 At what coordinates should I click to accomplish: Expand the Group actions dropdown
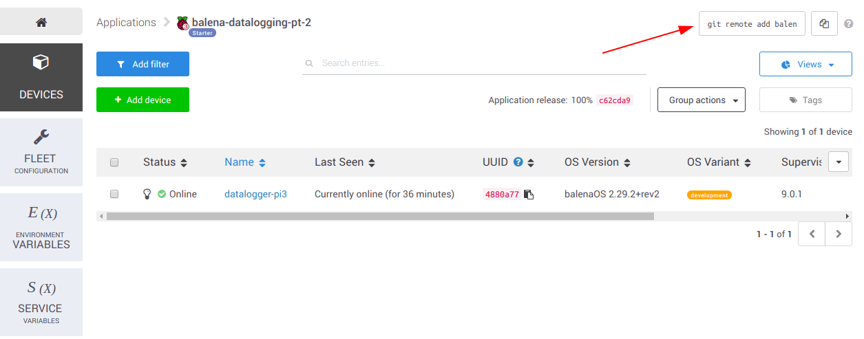[x=702, y=100]
